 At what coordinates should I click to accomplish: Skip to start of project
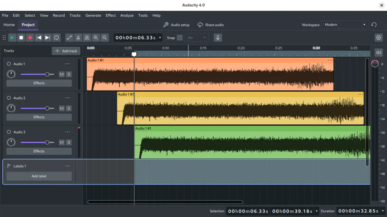click(x=39, y=38)
